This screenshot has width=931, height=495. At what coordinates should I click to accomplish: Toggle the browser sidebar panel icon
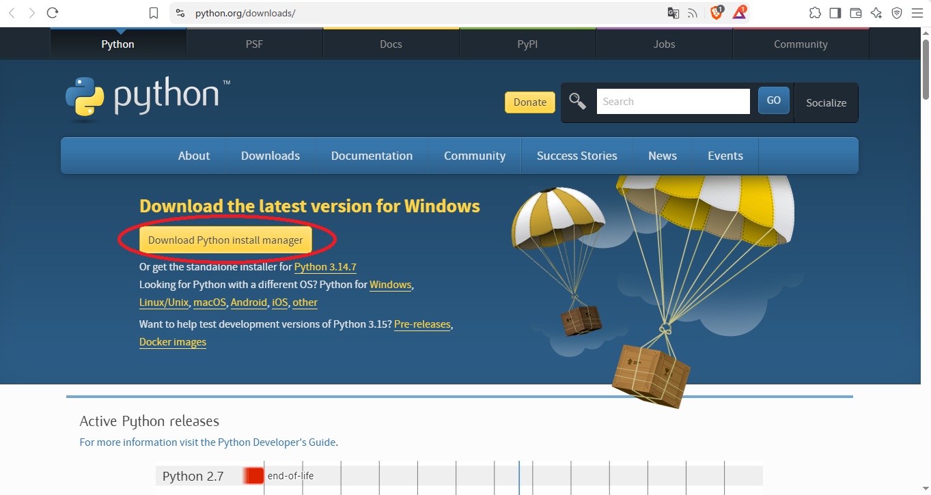[835, 13]
